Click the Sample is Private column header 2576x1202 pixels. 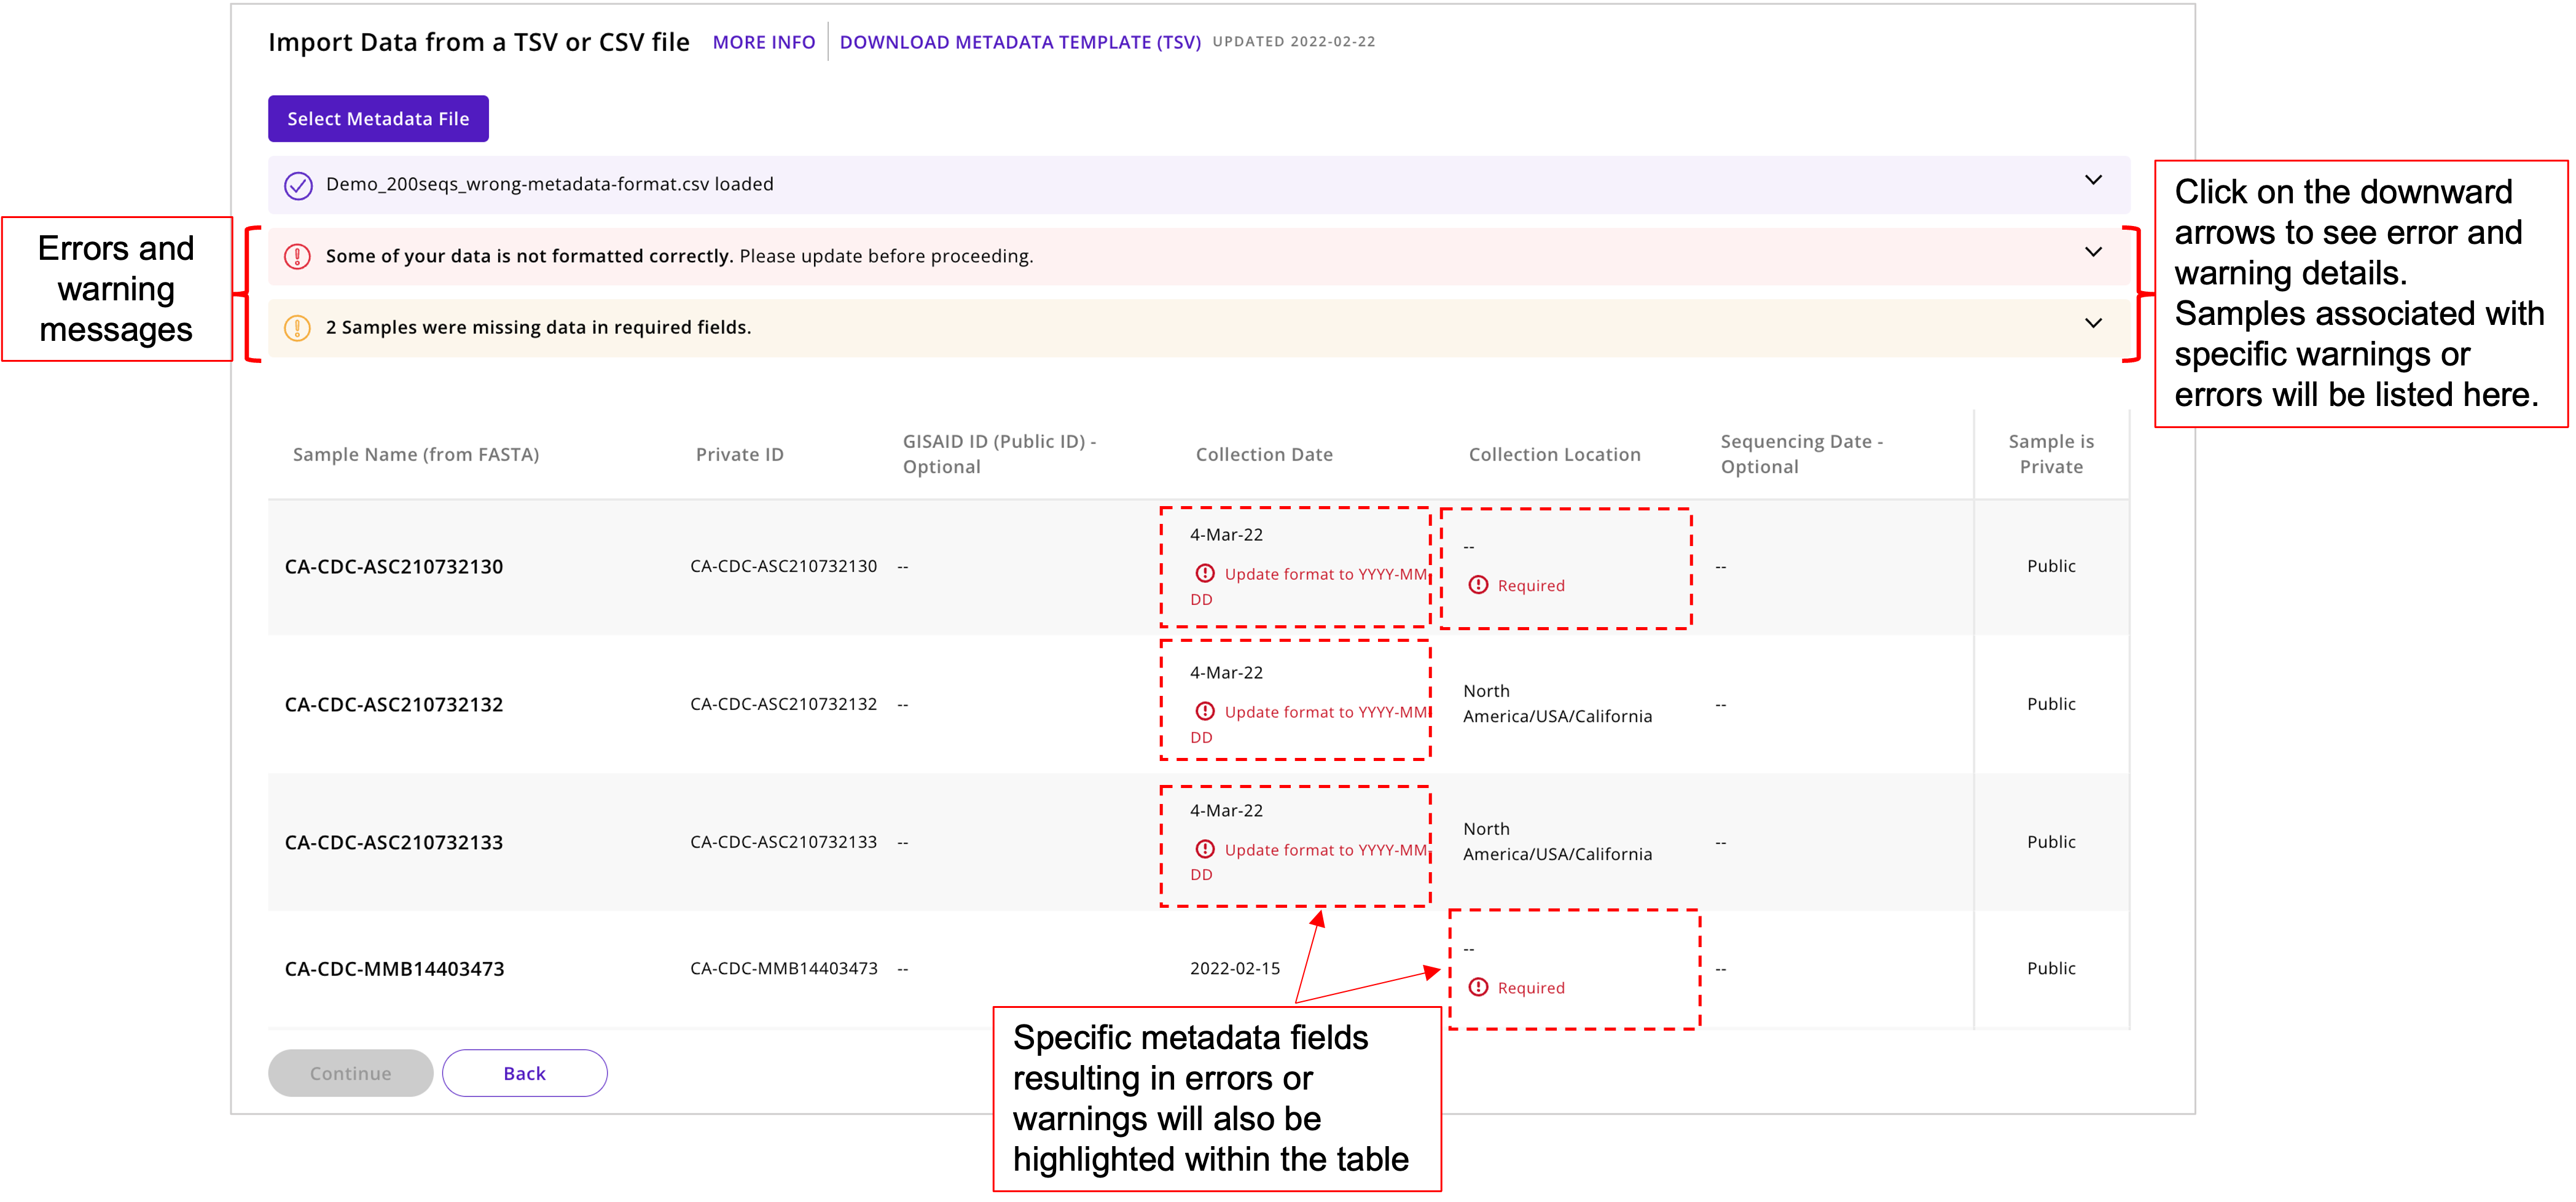pos(2051,454)
